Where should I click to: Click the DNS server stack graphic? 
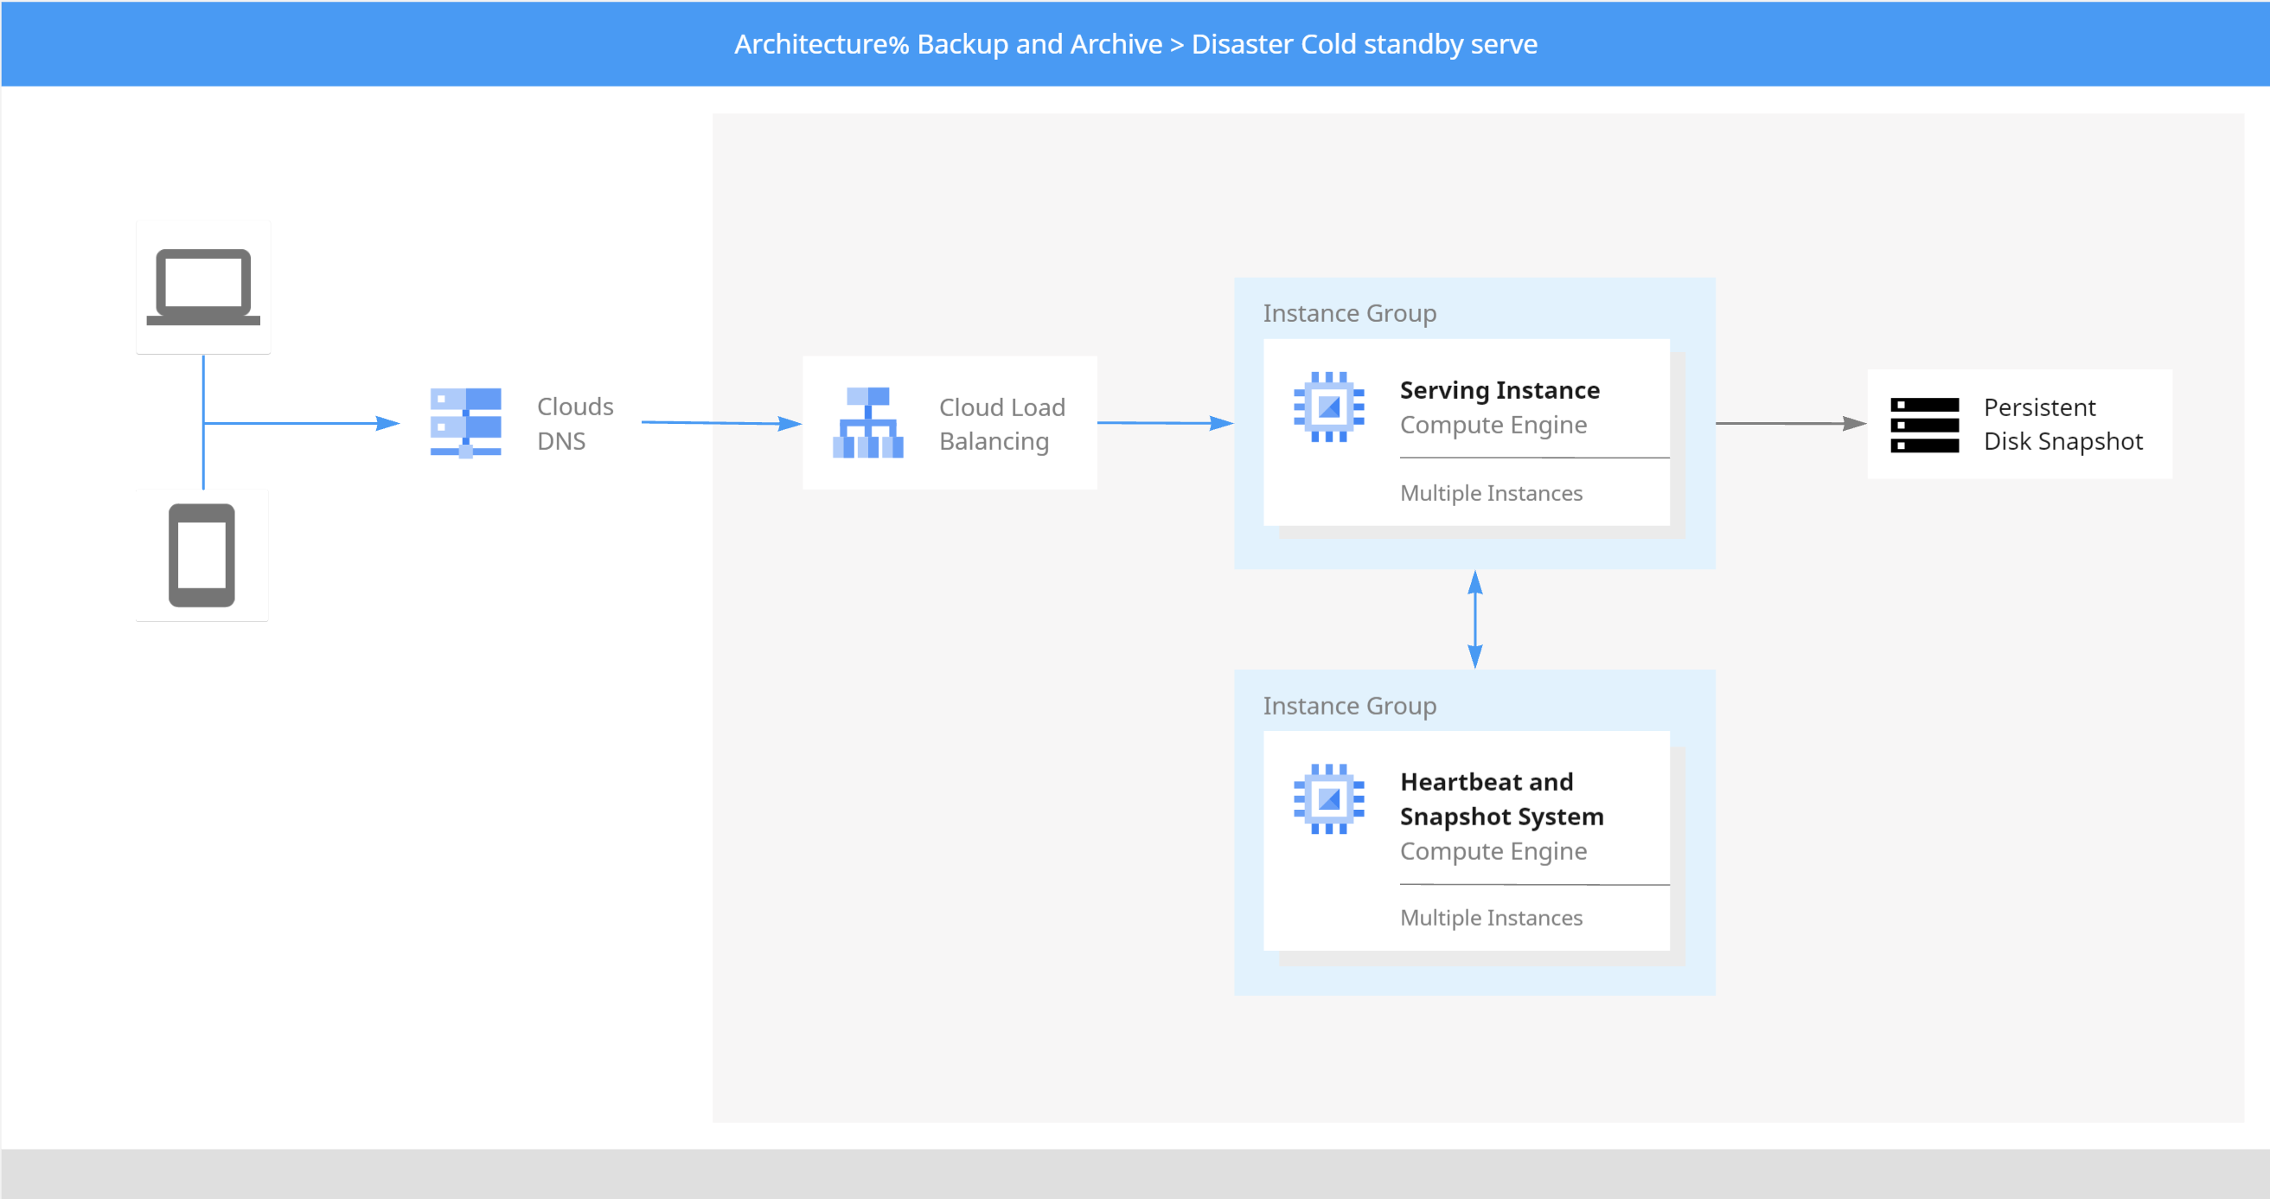(x=465, y=424)
